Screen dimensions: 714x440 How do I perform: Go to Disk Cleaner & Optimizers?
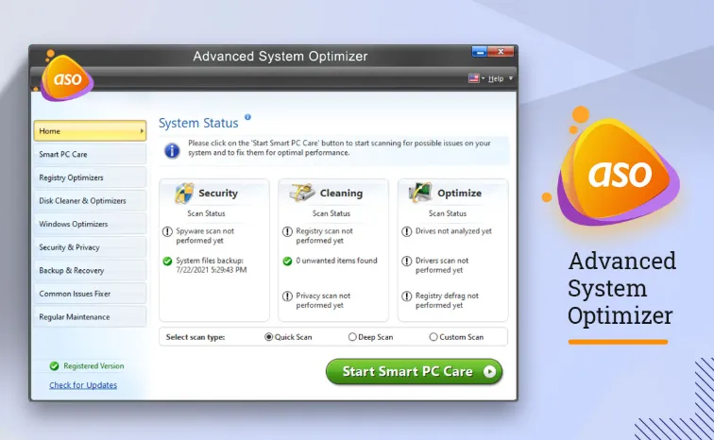click(90, 201)
